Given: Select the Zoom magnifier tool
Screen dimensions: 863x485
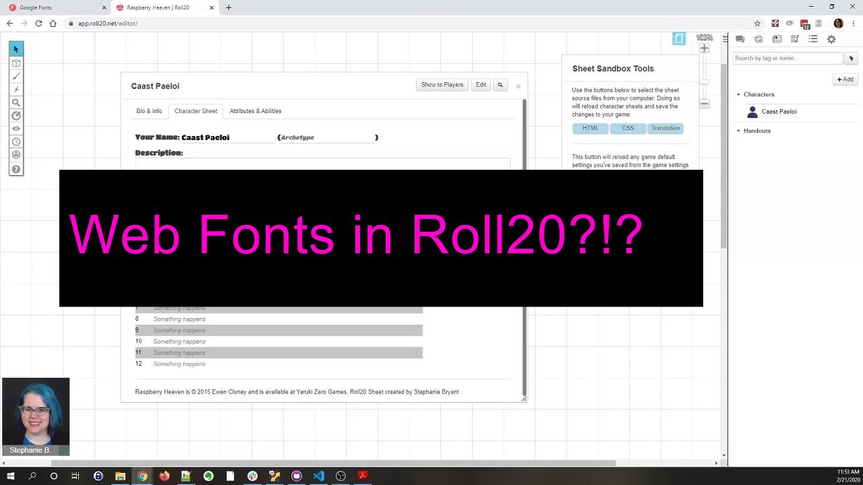Looking at the screenshot, I should coord(16,102).
